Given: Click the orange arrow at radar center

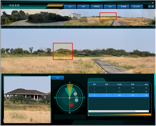Looking at the screenshot, I should coord(70,98).
